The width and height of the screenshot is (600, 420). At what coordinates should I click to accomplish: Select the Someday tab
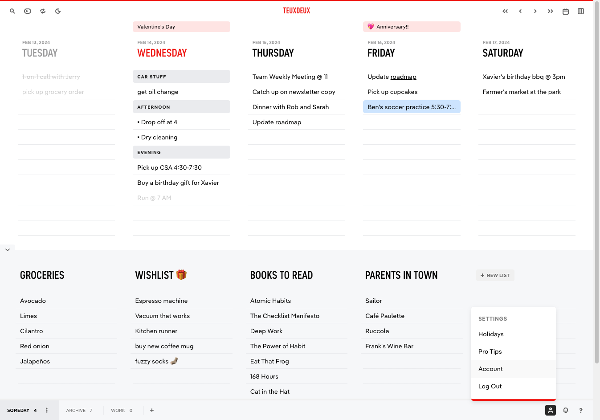22,410
